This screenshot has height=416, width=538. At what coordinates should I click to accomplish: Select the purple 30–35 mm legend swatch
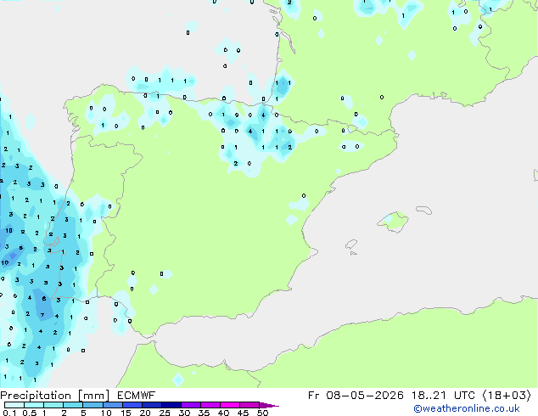(x=190, y=405)
